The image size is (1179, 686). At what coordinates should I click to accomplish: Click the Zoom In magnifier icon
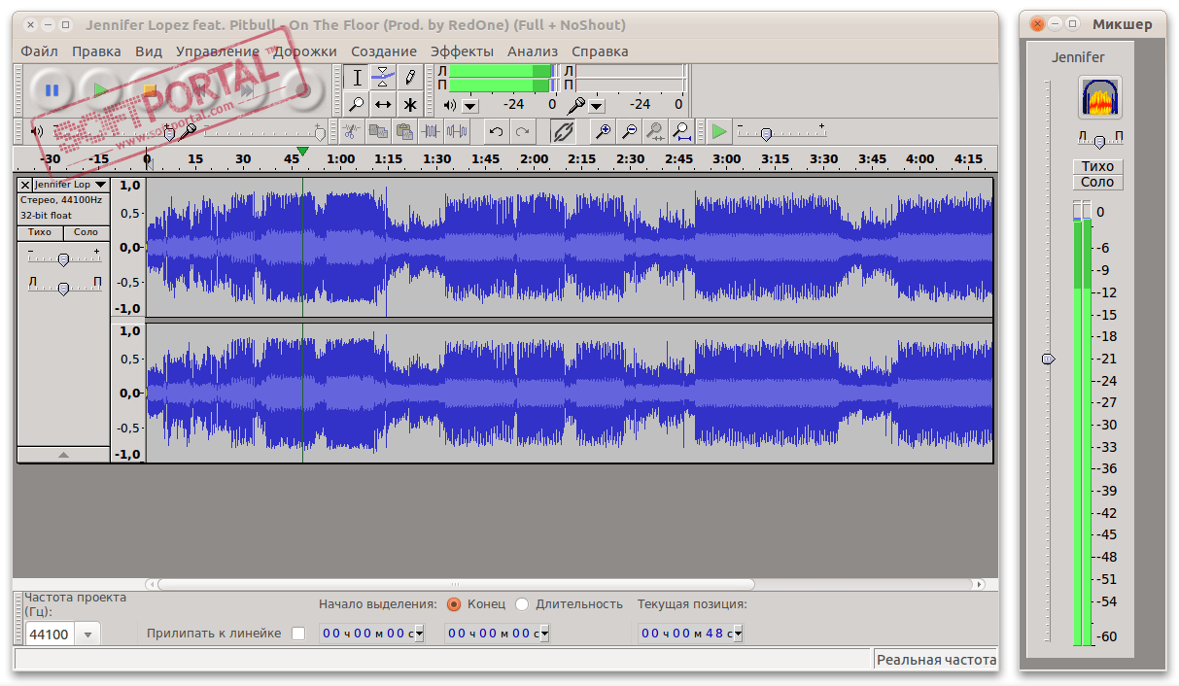tap(604, 131)
